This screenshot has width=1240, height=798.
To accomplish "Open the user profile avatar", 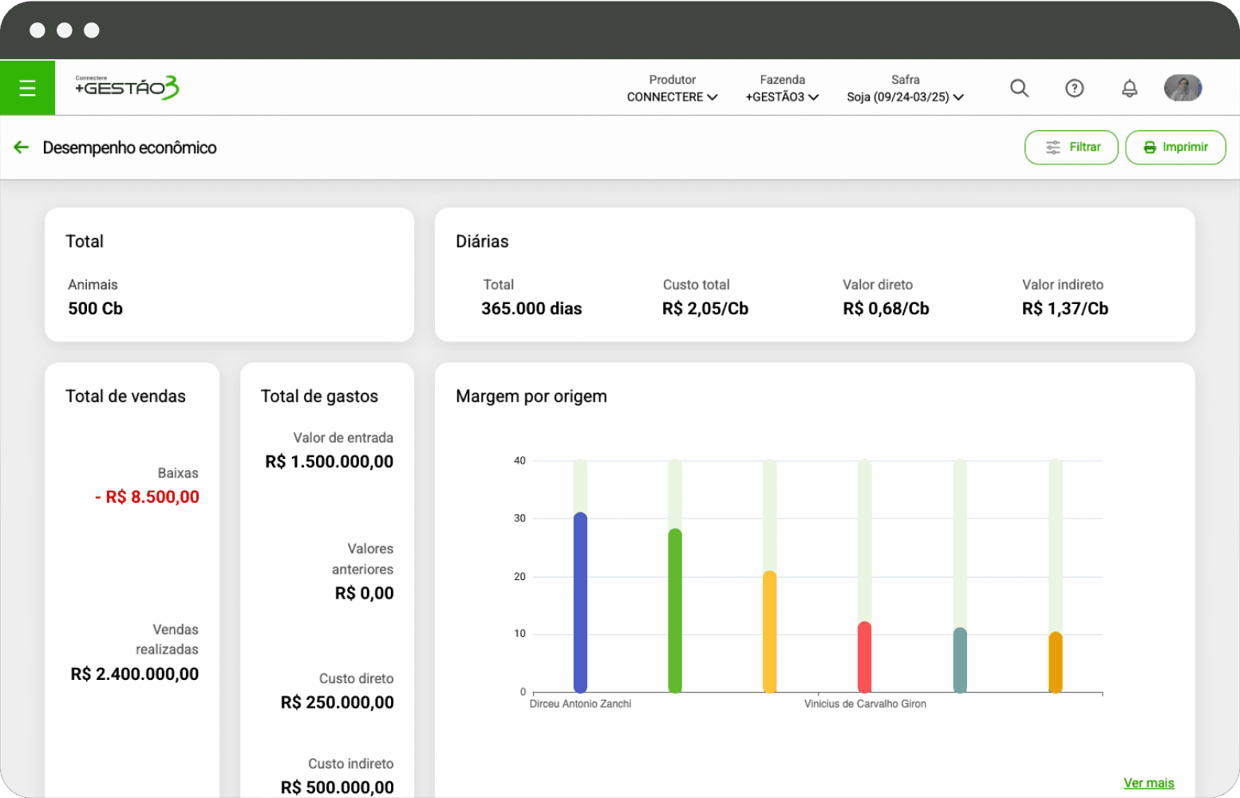I will (x=1183, y=88).
